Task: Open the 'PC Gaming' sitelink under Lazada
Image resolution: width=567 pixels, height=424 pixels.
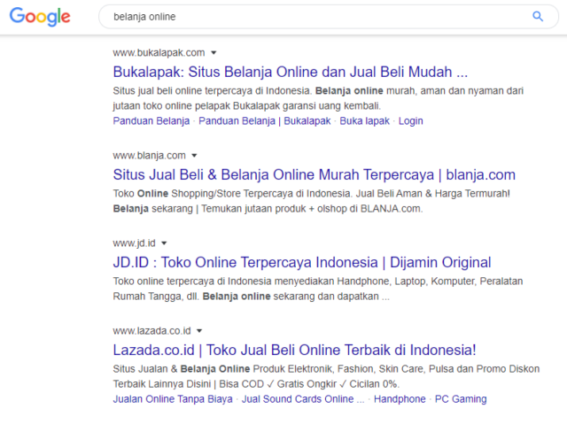Action: pyautogui.click(x=461, y=399)
